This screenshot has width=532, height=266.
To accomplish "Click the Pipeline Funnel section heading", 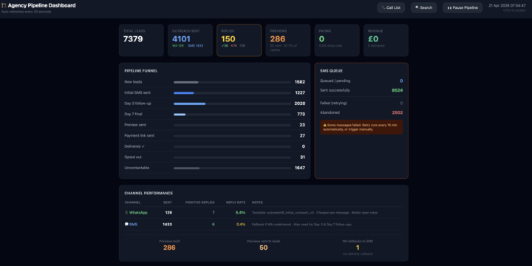I will pyautogui.click(x=141, y=71).
